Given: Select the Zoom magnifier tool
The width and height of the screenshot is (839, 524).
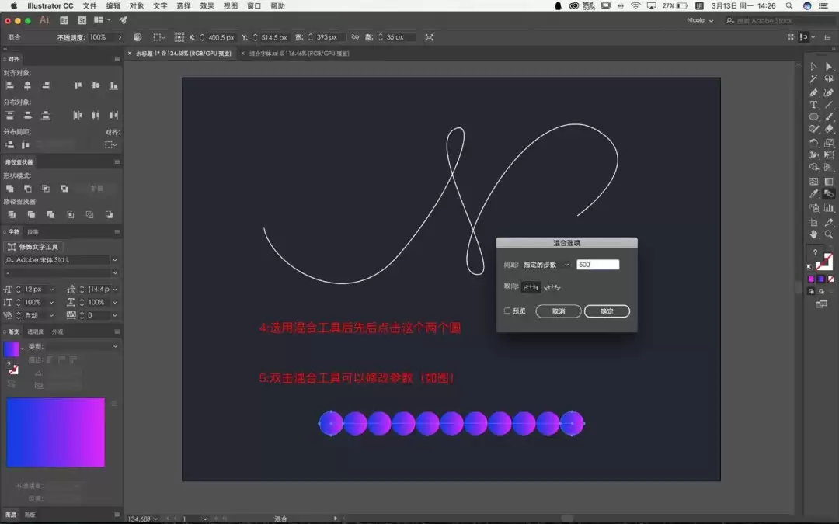Looking at the screenshot, I should pos(828,234).
